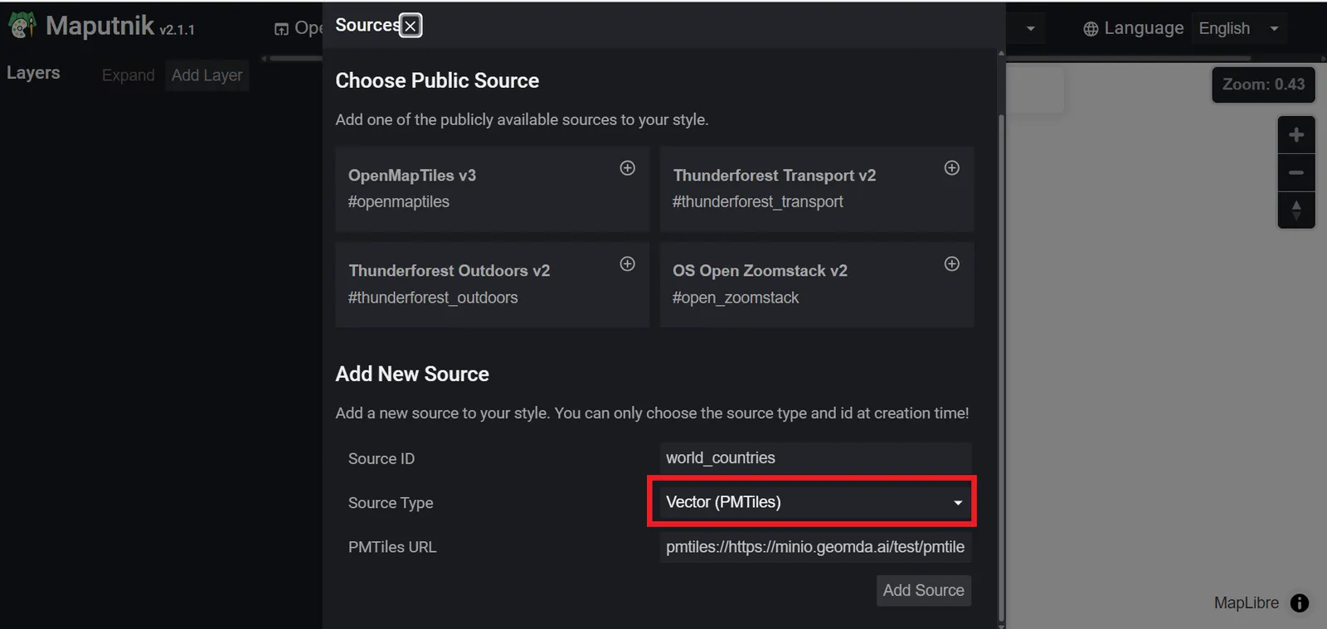
Task: Open MapLibre attribution info icon
Action: click(1300, 603)
